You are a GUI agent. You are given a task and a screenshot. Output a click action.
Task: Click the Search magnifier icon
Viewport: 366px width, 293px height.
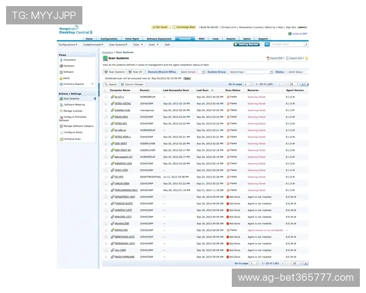(x=107, y=84)
